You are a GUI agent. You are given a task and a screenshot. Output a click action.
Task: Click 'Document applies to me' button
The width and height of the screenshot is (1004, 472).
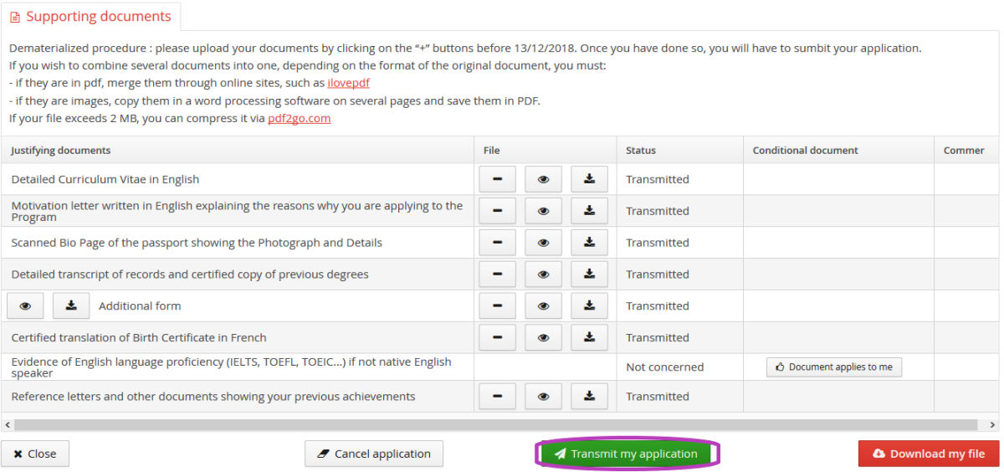(x=833, y=367)
